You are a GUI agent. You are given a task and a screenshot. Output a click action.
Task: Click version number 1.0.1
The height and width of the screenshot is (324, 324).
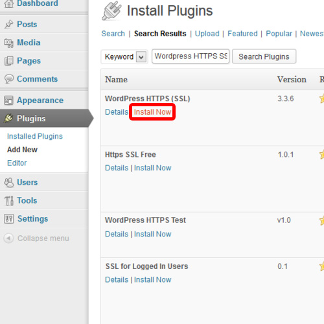(286, 155)
